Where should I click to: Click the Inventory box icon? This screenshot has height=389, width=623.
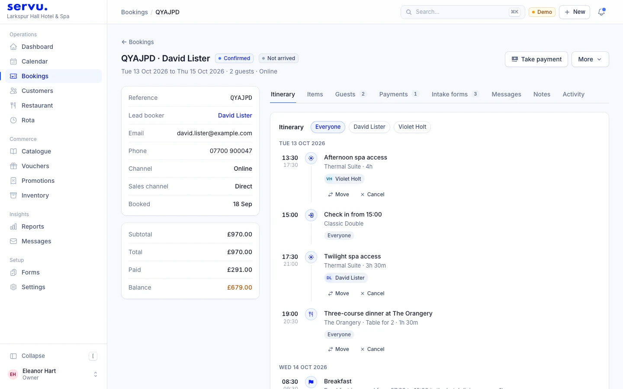(13, 195)
